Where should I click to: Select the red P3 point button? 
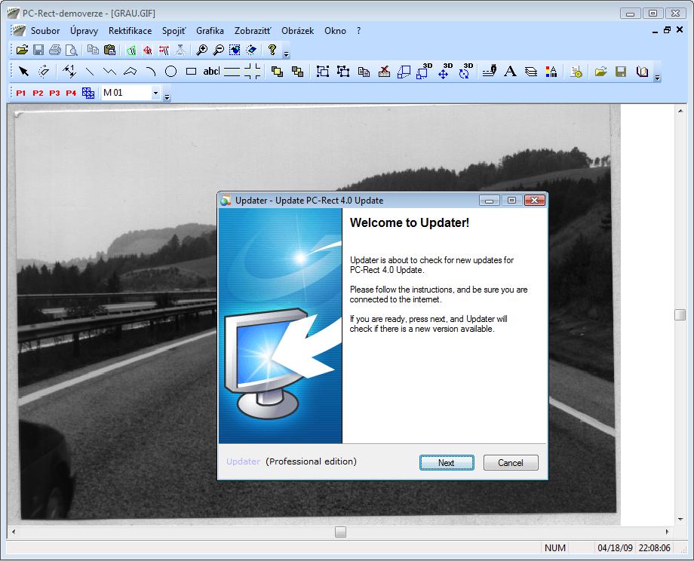54,93
